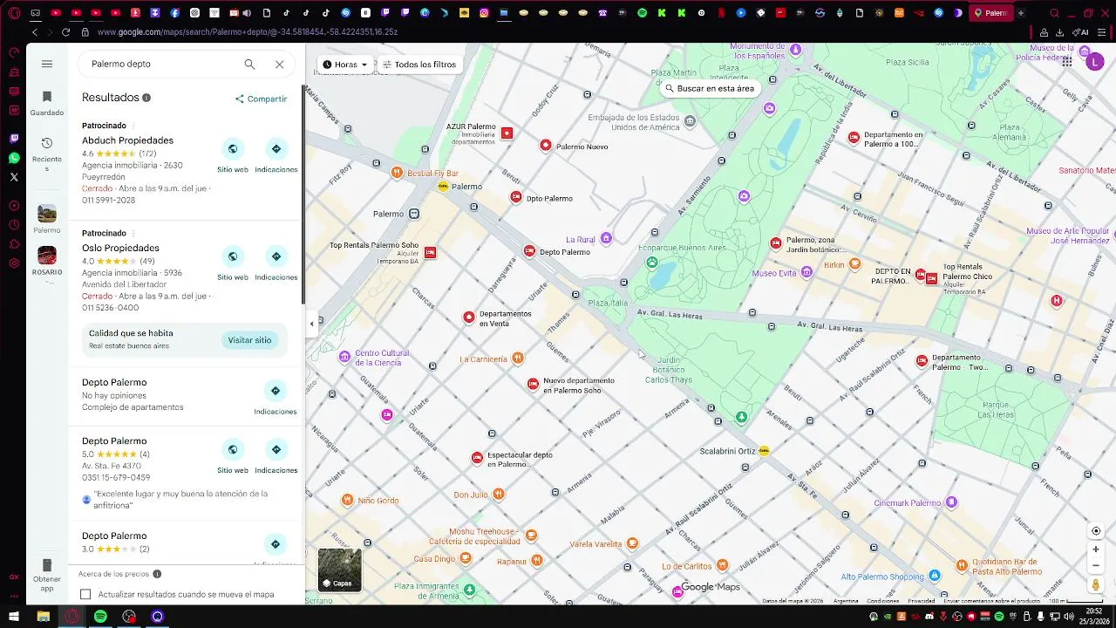
Task: Open X Twitter in browser sidebar
Action: point(14,177)
